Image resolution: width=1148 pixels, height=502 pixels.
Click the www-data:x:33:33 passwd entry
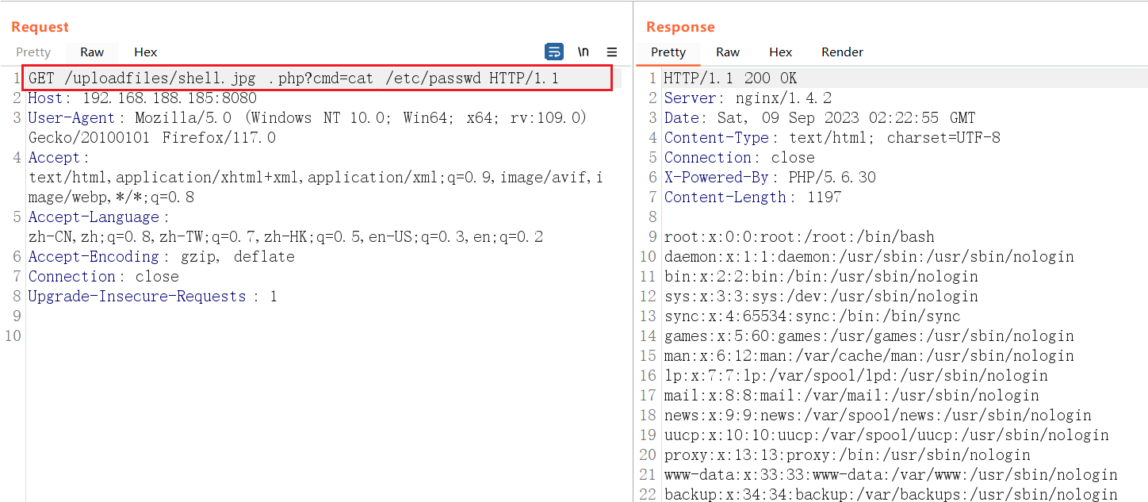[x=890, y=475]
